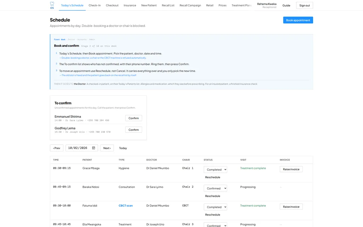Open the status dropdown for Baraka Ndosi
This screenshot has width=363, height=227.
[x=215, y=188]
